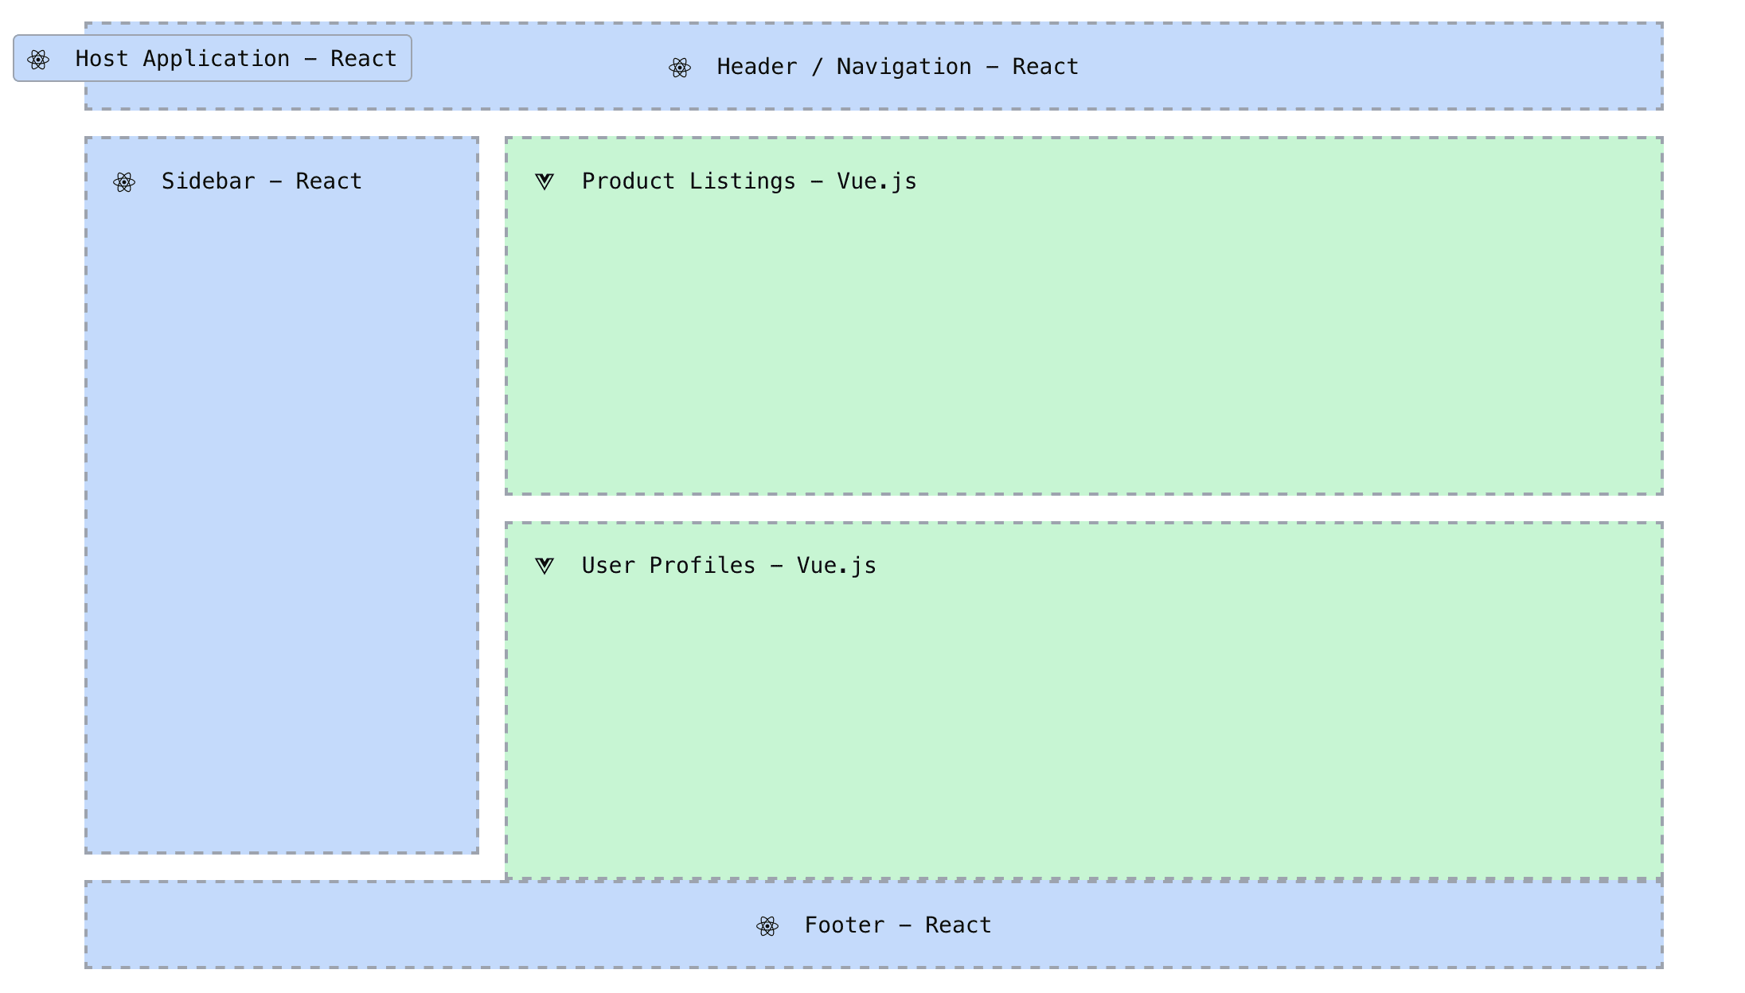Click Vue icon beside Product Listings
Viewport: 1745px width, 993px height.
(x=545, y=181)
